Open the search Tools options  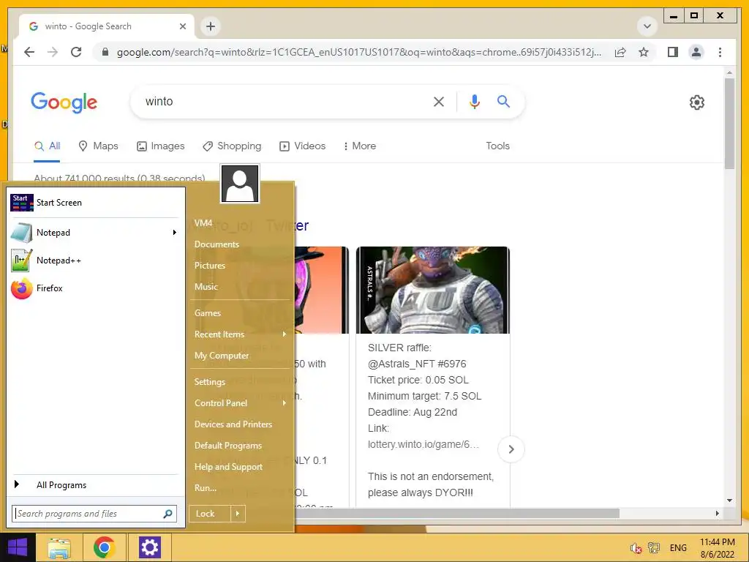tap(497, 146)
